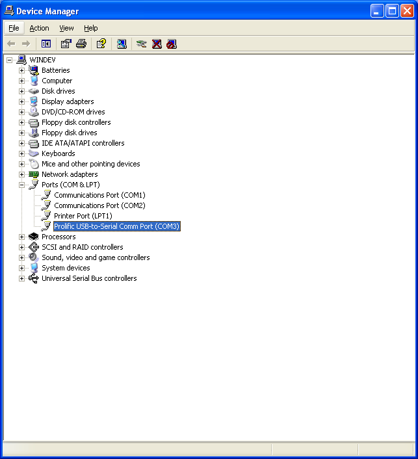Expand the Batteries node
Screen dimensions: 418x459
pos(21,70)
